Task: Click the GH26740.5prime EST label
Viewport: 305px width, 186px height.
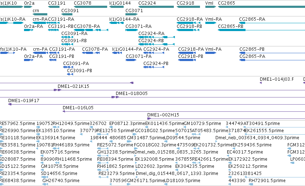Action: point(61,181)
